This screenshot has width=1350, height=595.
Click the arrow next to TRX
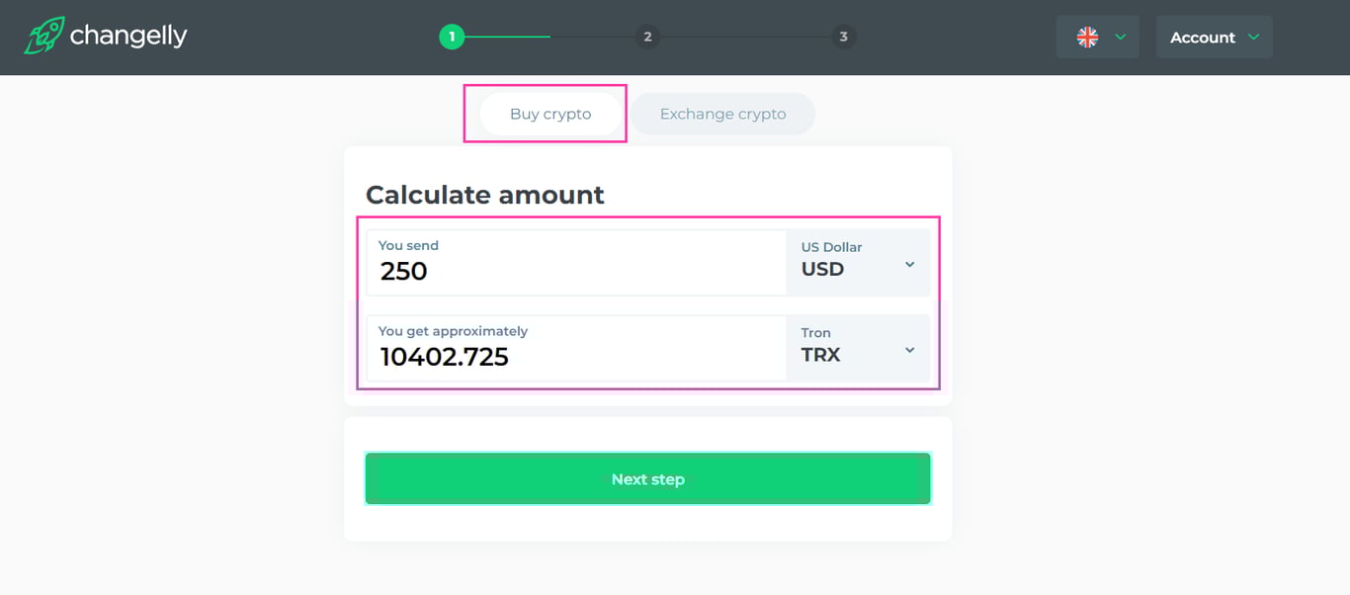click(910, 351)
